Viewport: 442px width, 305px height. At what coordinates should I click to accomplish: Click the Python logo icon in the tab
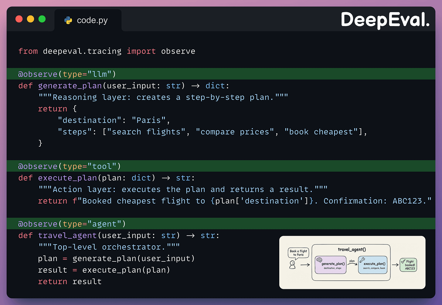68,20
